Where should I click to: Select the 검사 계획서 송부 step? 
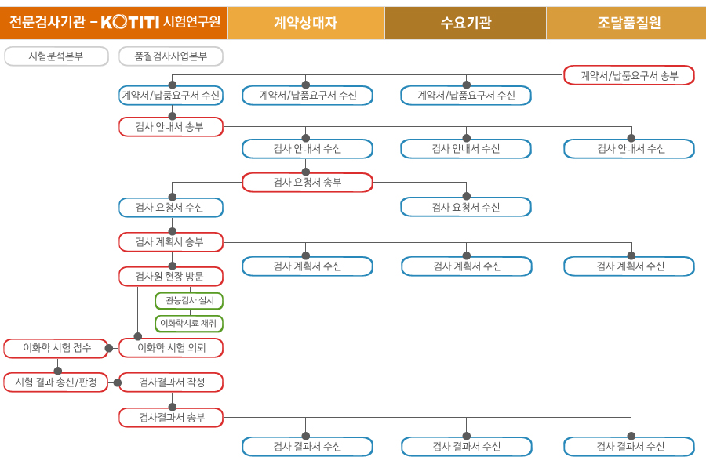click(171, 242)
